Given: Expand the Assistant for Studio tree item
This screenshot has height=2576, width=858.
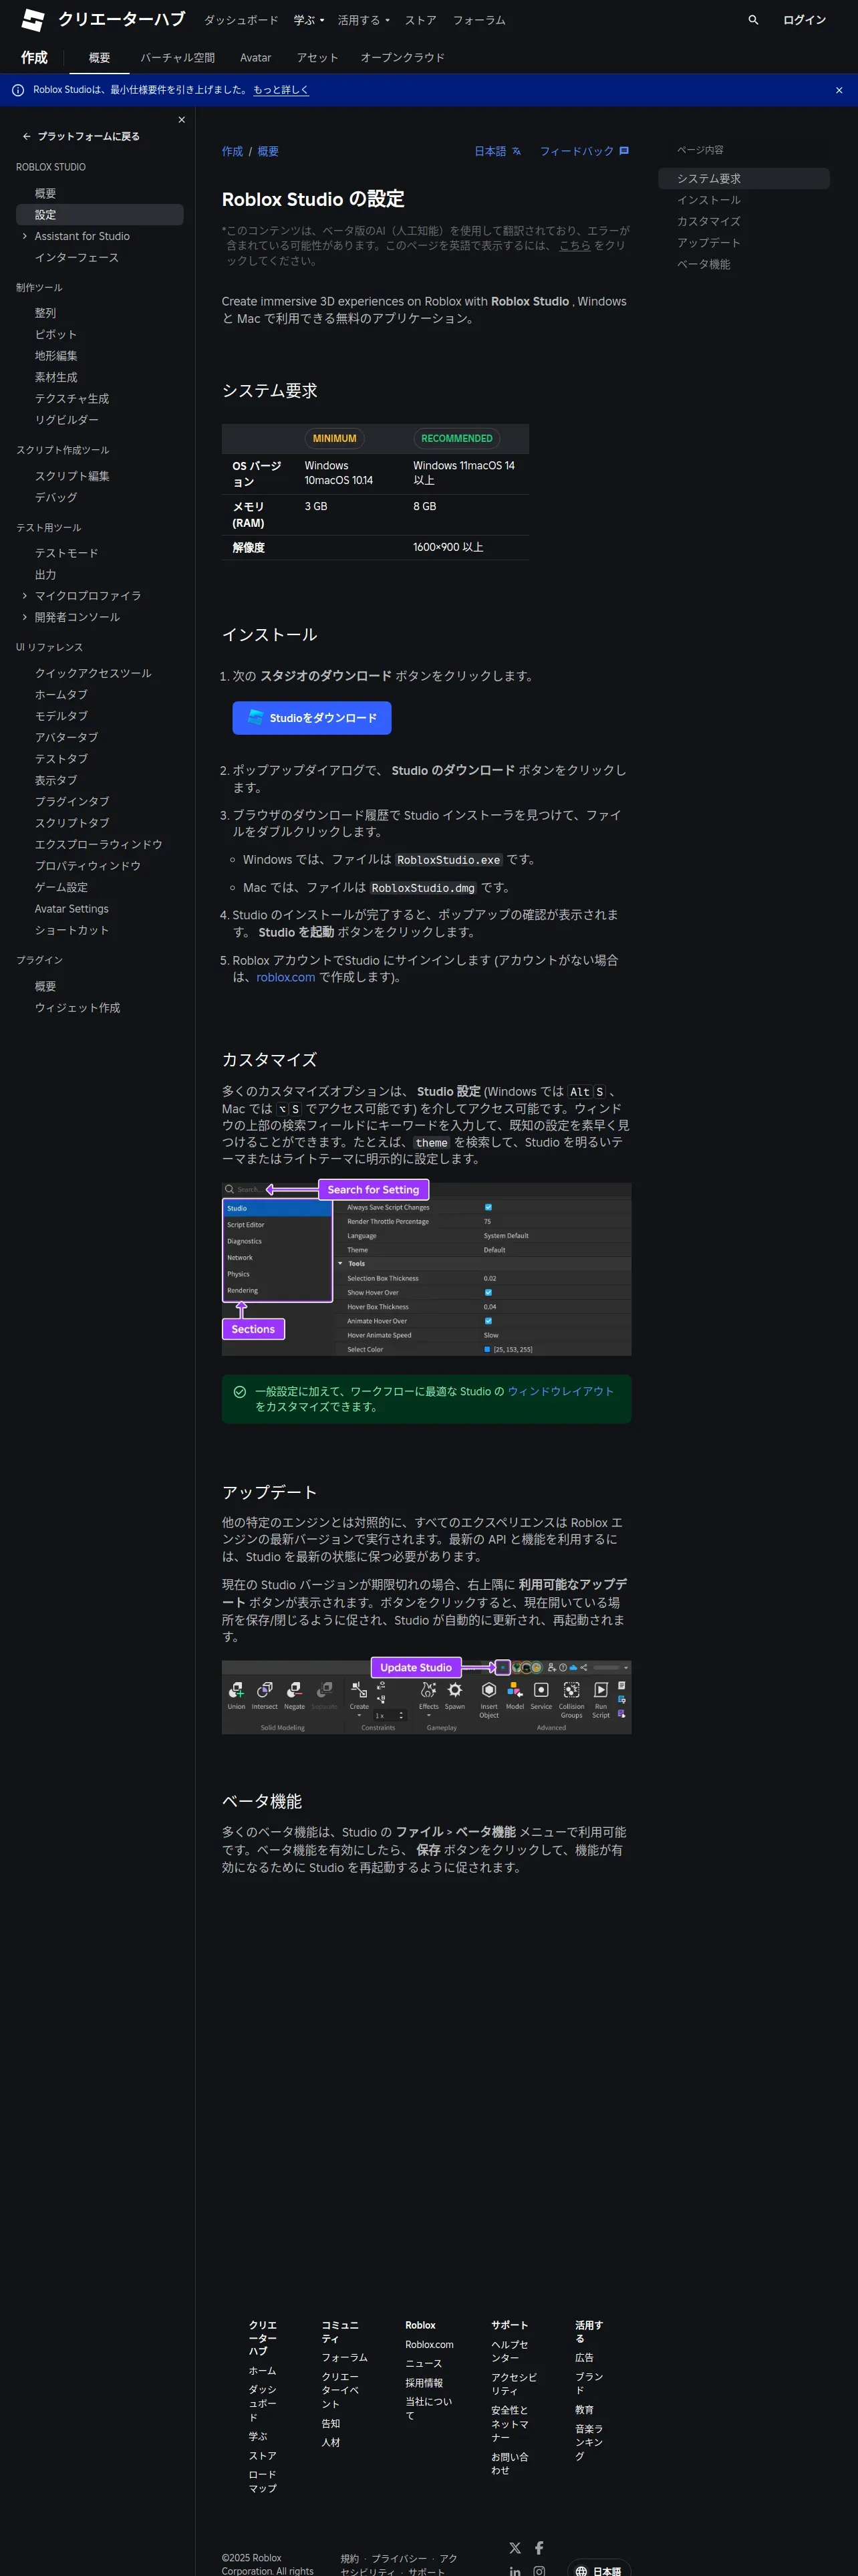Looking at the screenshot, I should click(x=25, y=236).
